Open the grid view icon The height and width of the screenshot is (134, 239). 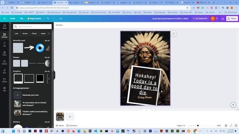[x=226, y=125]
